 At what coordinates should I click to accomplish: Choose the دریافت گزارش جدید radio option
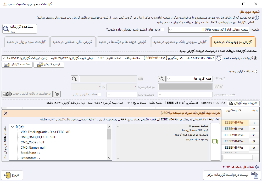coord(255,72)
